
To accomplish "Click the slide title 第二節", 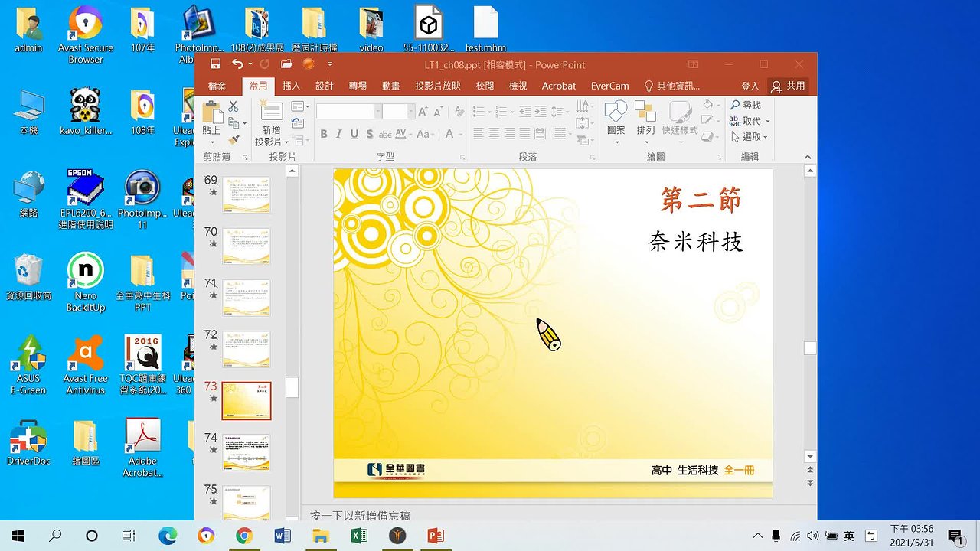I will point(701,201).
